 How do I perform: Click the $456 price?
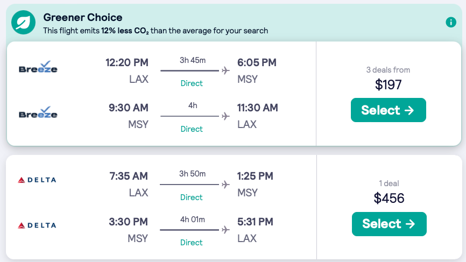[x=389, y=198]
